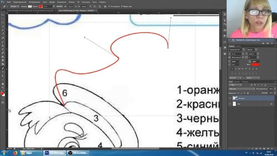This screenshot has height=156, width=277.
Task: Change screen mode icon in toolbox
Action: (3, 102)
